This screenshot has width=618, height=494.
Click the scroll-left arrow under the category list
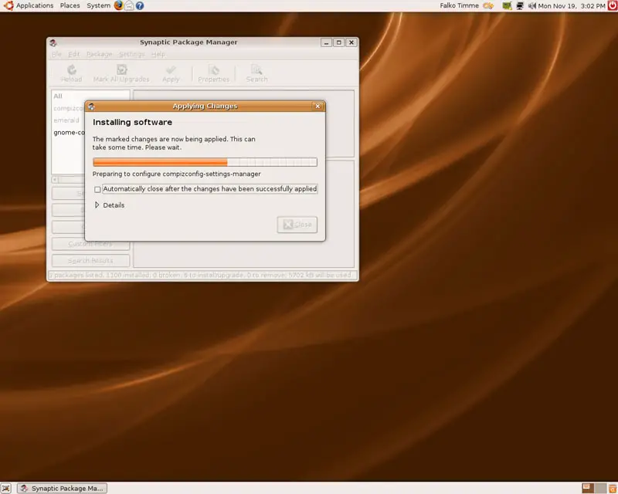click(x=55, y=180)
